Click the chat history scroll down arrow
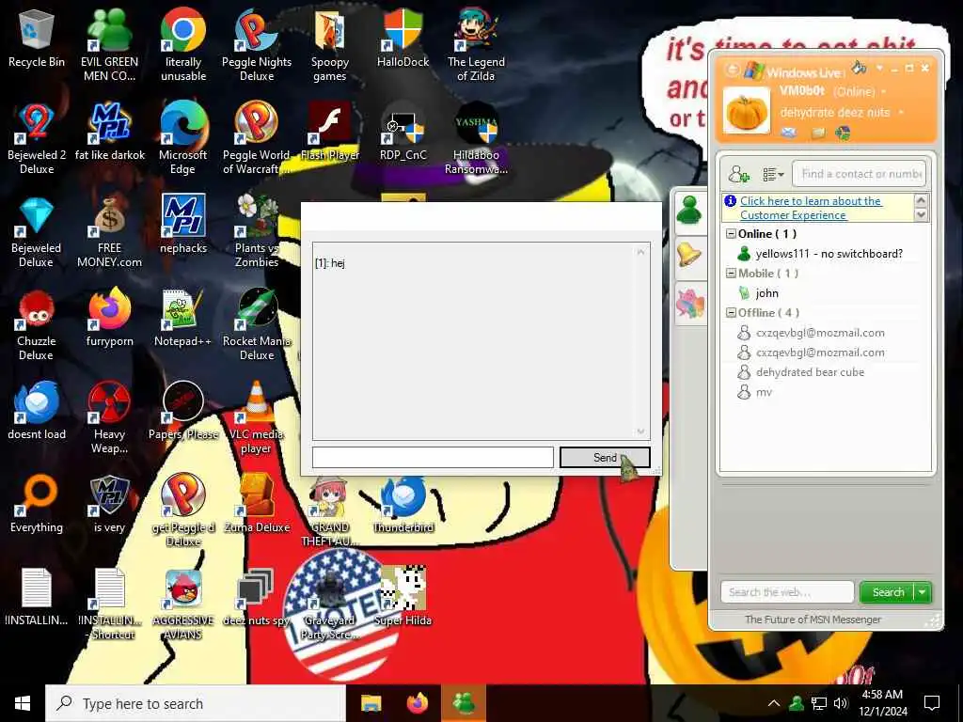The width and height of the screenshot is (963, 722). coord(640,432)
